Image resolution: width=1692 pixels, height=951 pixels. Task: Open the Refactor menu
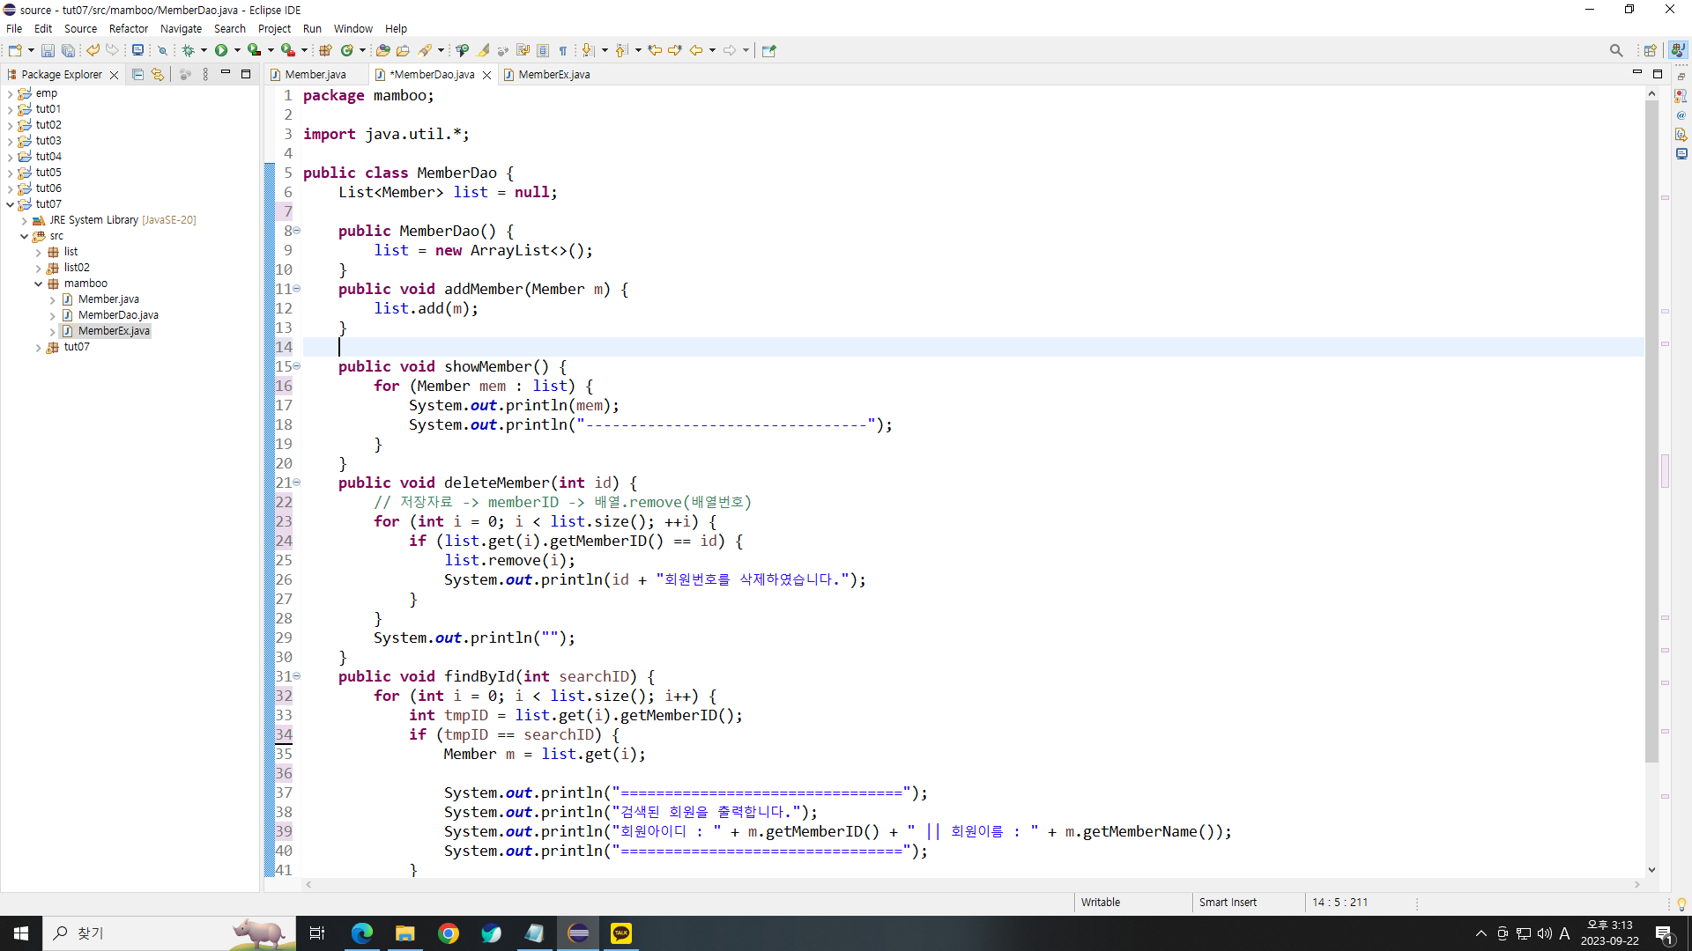point(128,28)
